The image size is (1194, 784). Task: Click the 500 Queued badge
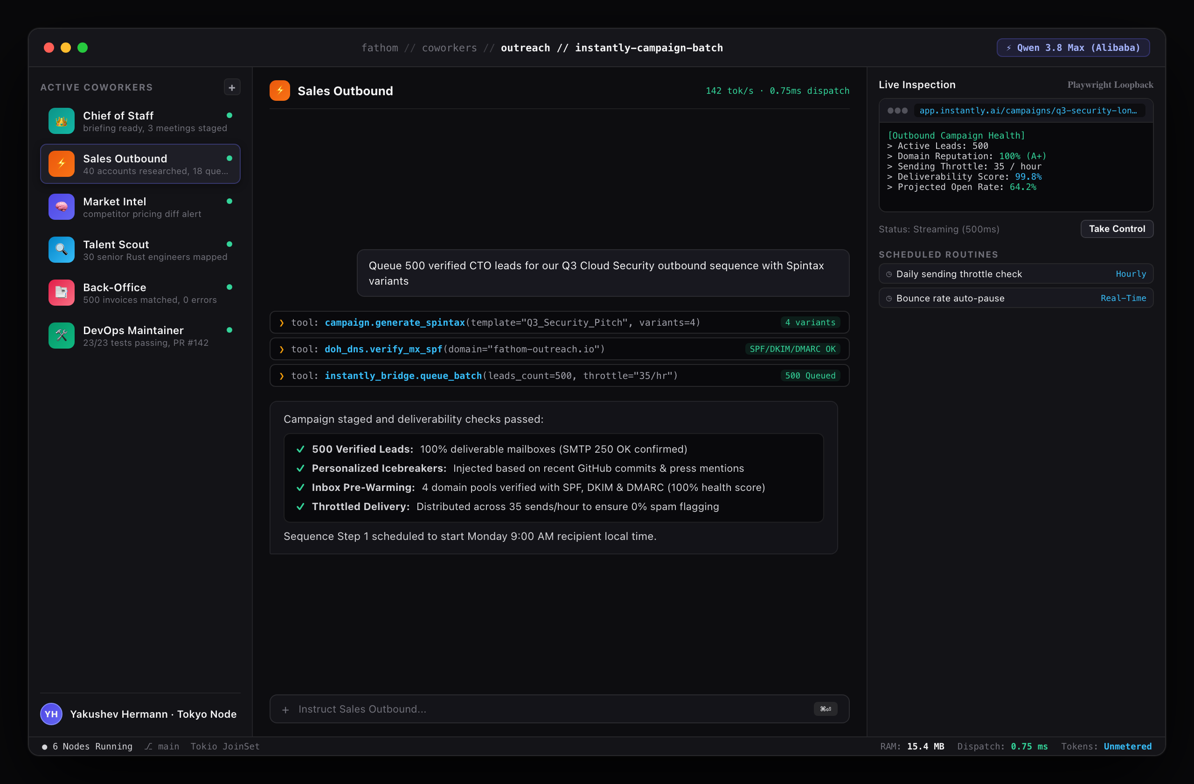(810, 376)
